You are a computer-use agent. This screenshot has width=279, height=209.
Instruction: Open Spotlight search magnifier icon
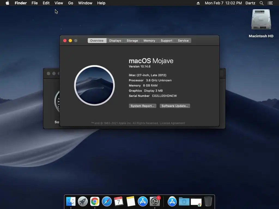[261, 3]
